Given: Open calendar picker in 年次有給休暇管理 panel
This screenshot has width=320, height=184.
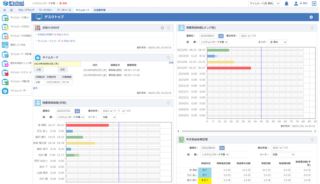Looking at the screenshot, I should (222, 148).
